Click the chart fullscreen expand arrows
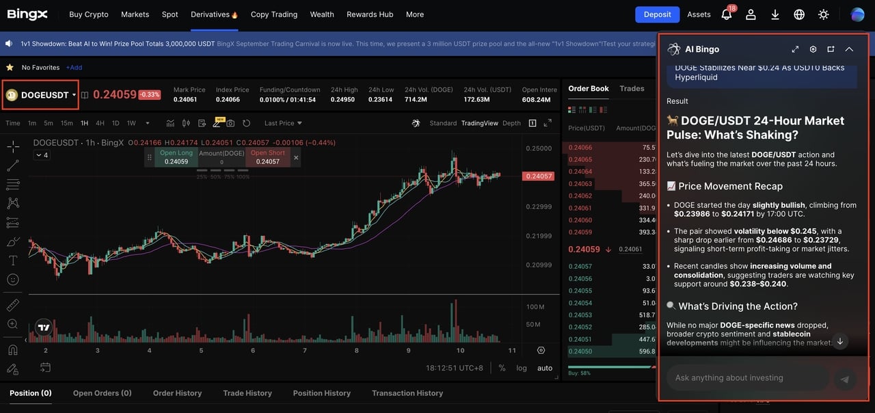Screen dimensions: 875x413 pyautogui.click(x=548, y=123)
